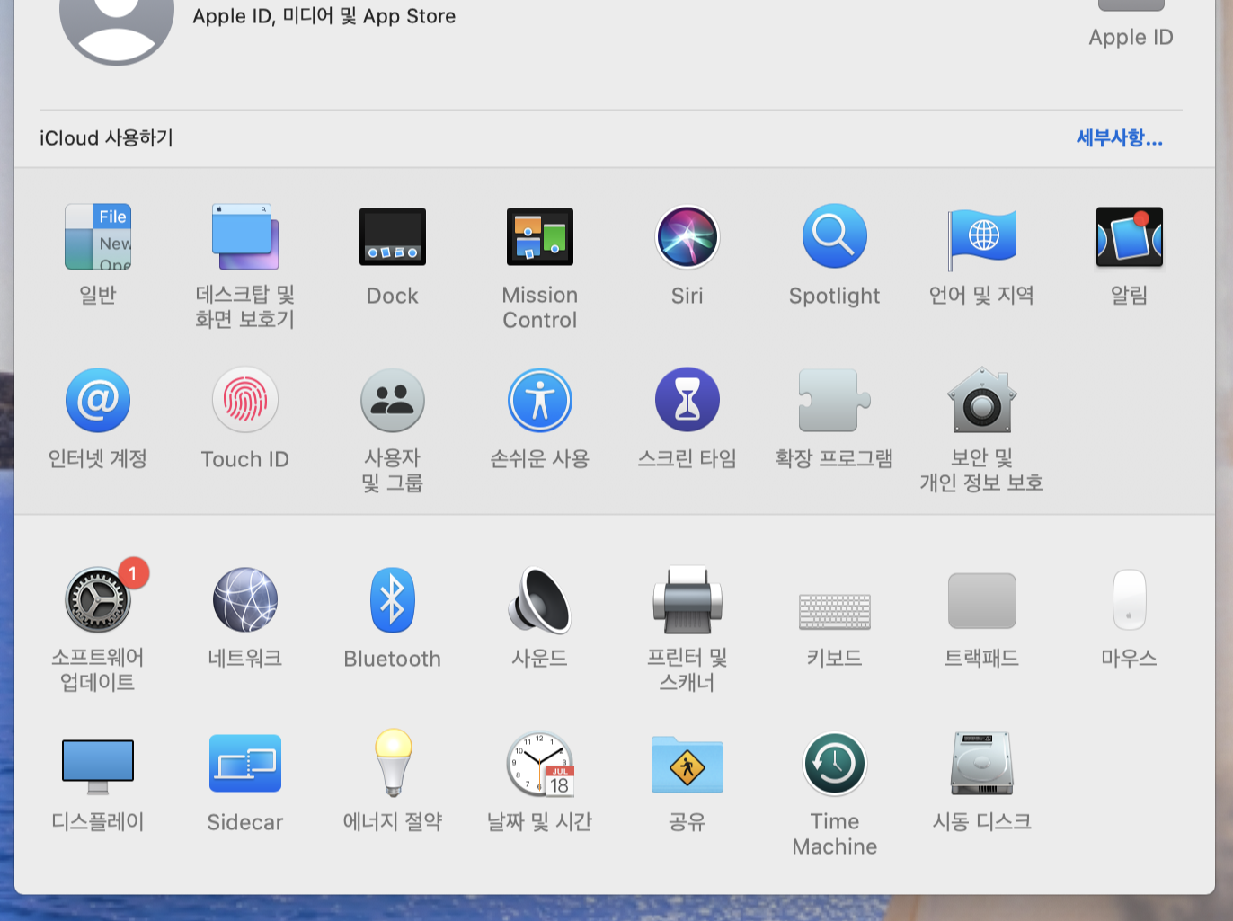
Task: Open 키보드 keyboard preferences
Action: click(835, 611)
